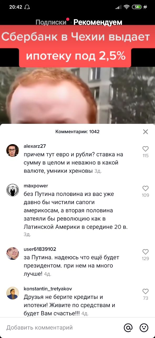Tap the konstantin_tretyakov username
The height and width of the screenshot is (338, 155).
48,289
